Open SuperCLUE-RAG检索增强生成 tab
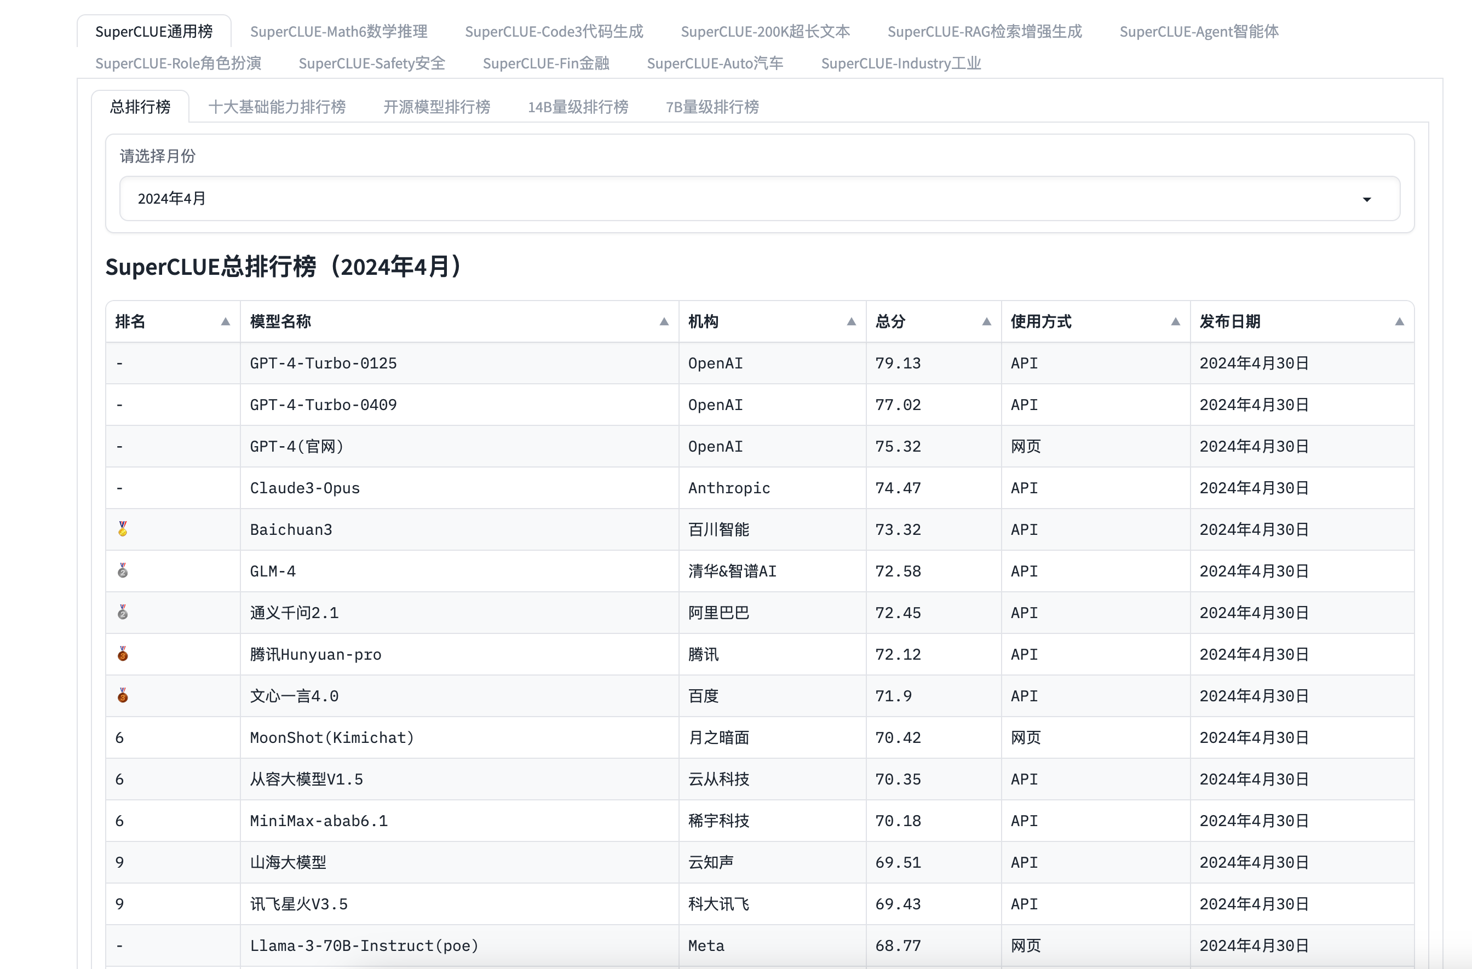This screenshot has width=1472, height=969. pos(985,32)
